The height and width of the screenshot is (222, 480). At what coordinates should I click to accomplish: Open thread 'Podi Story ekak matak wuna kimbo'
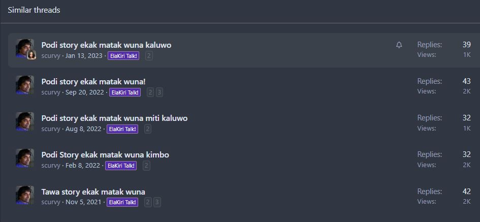(x=105, y=155)
